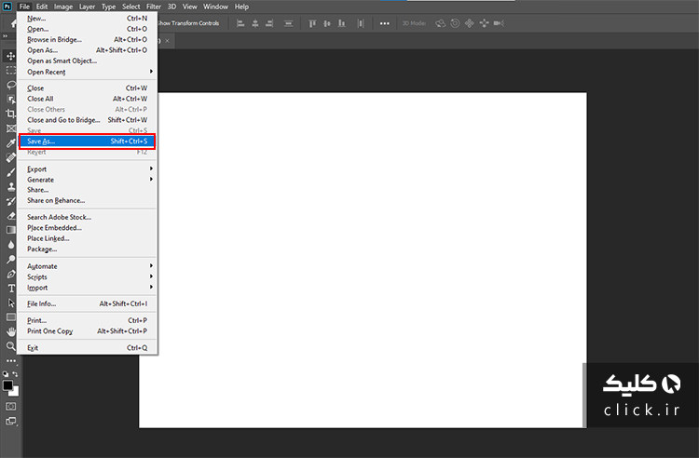Select the Brush tool
Viewport: 699px width, 458px height.
(10, 172)
